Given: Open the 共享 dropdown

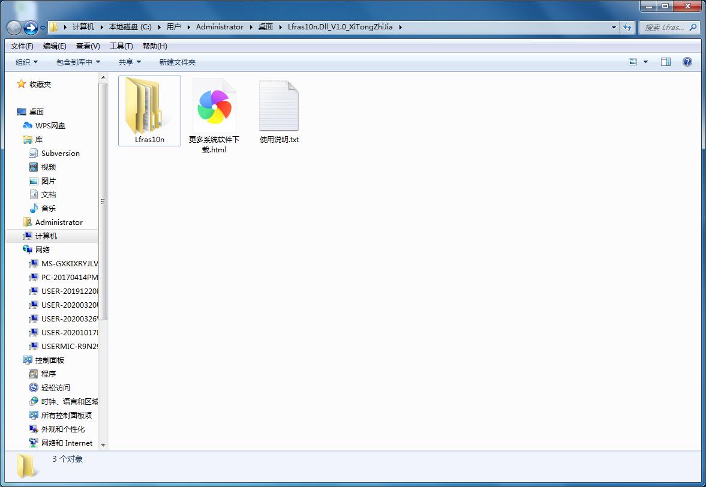Looking at the screenshot, I should coord(130,62).
